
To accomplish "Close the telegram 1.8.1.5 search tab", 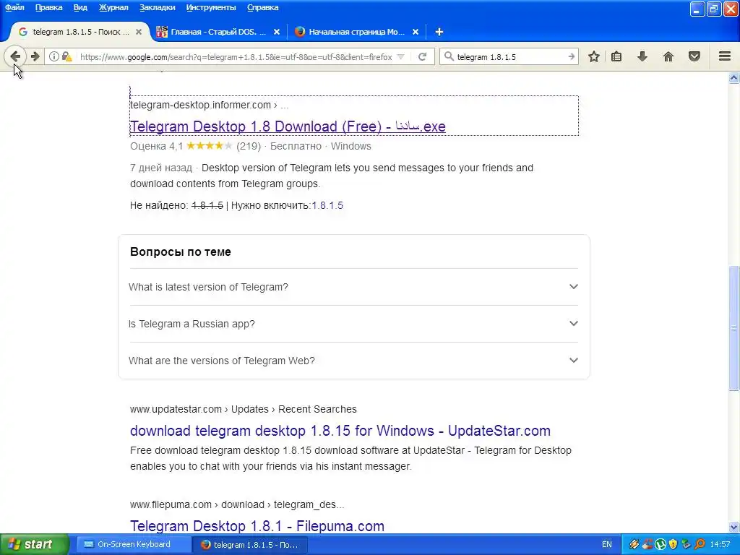I will 138,32.
